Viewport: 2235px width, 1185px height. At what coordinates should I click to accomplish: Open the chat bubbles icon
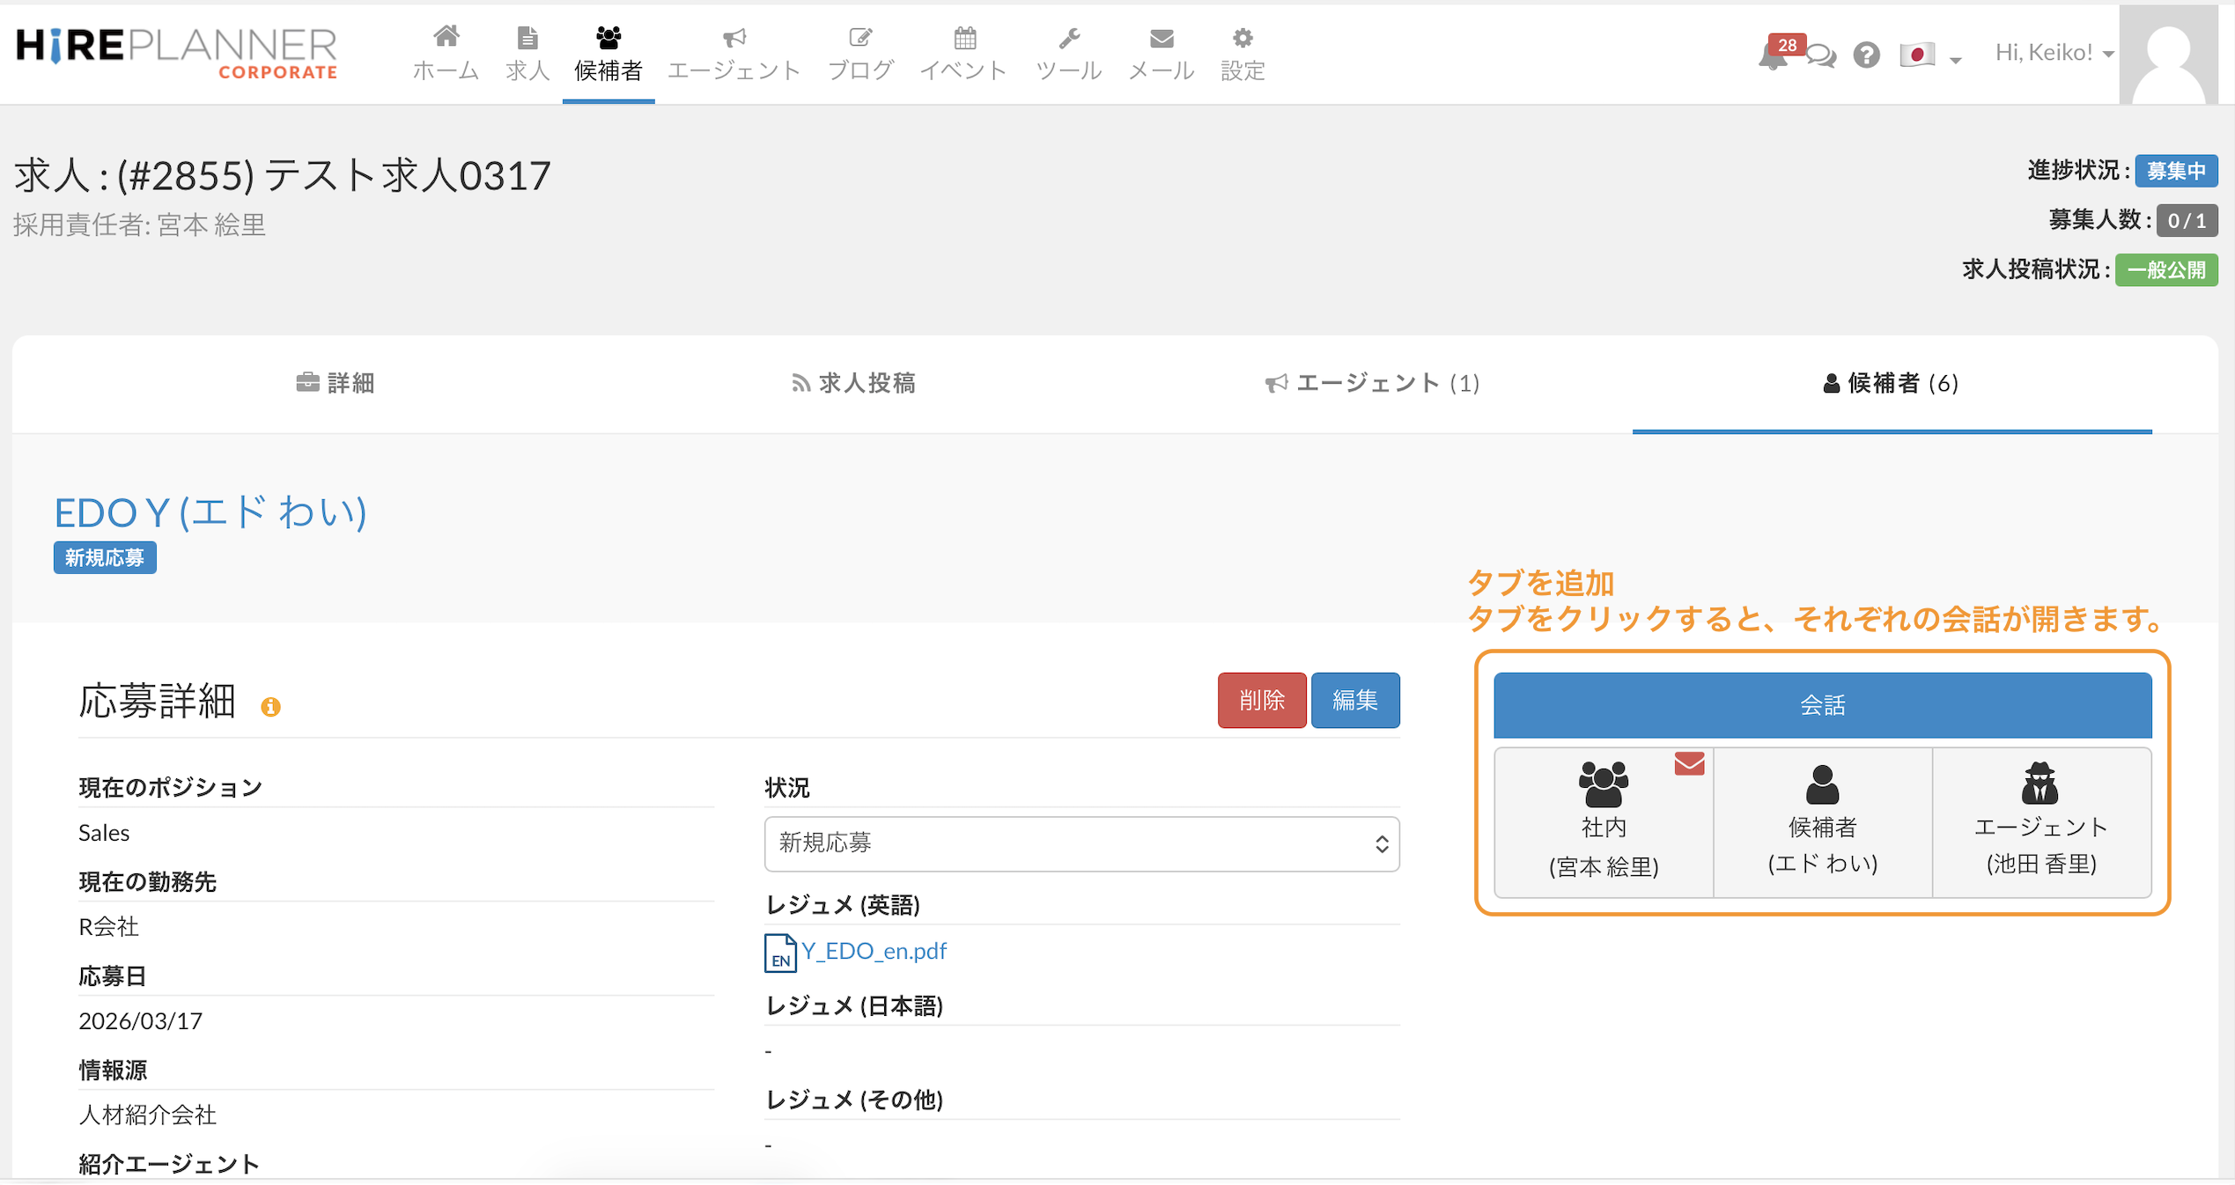(x=1820, y=56)
